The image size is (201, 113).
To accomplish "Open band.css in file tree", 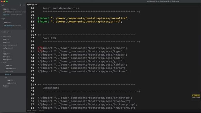I will (6, 39).
